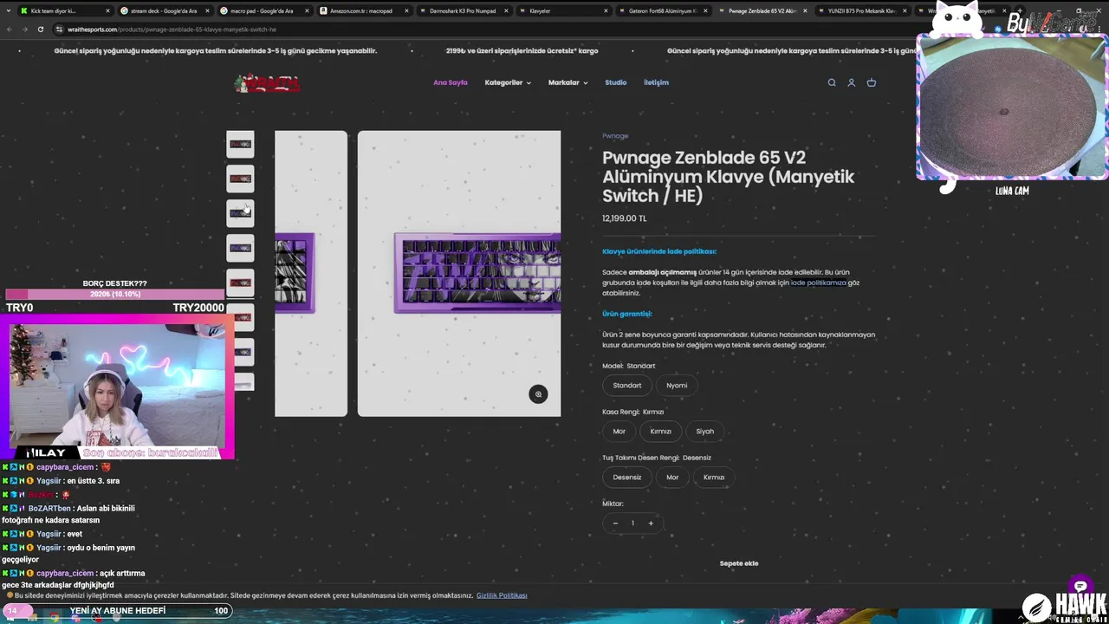Open the İletişim navigation link
1109x624 pixels.
click(x=656, y=82)
